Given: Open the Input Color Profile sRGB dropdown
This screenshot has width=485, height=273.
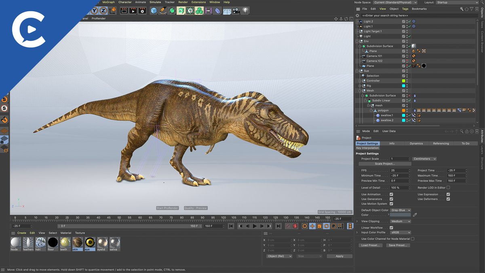Looking at the screenshot, I should [x=401, y=233].
